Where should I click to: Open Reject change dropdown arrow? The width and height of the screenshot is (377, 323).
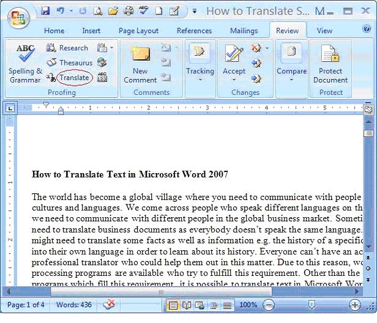coord(267,48)
